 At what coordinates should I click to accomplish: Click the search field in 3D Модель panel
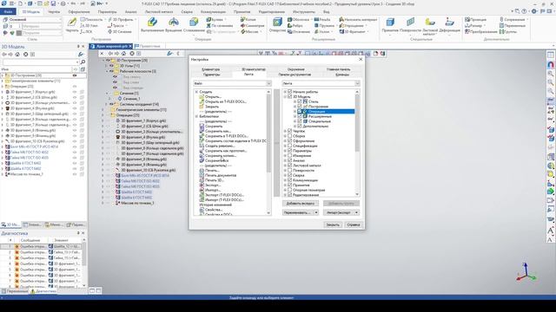click(40, 62)
